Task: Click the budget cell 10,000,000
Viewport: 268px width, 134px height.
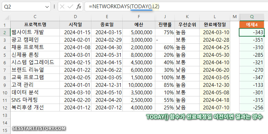Action: [139, 85]
